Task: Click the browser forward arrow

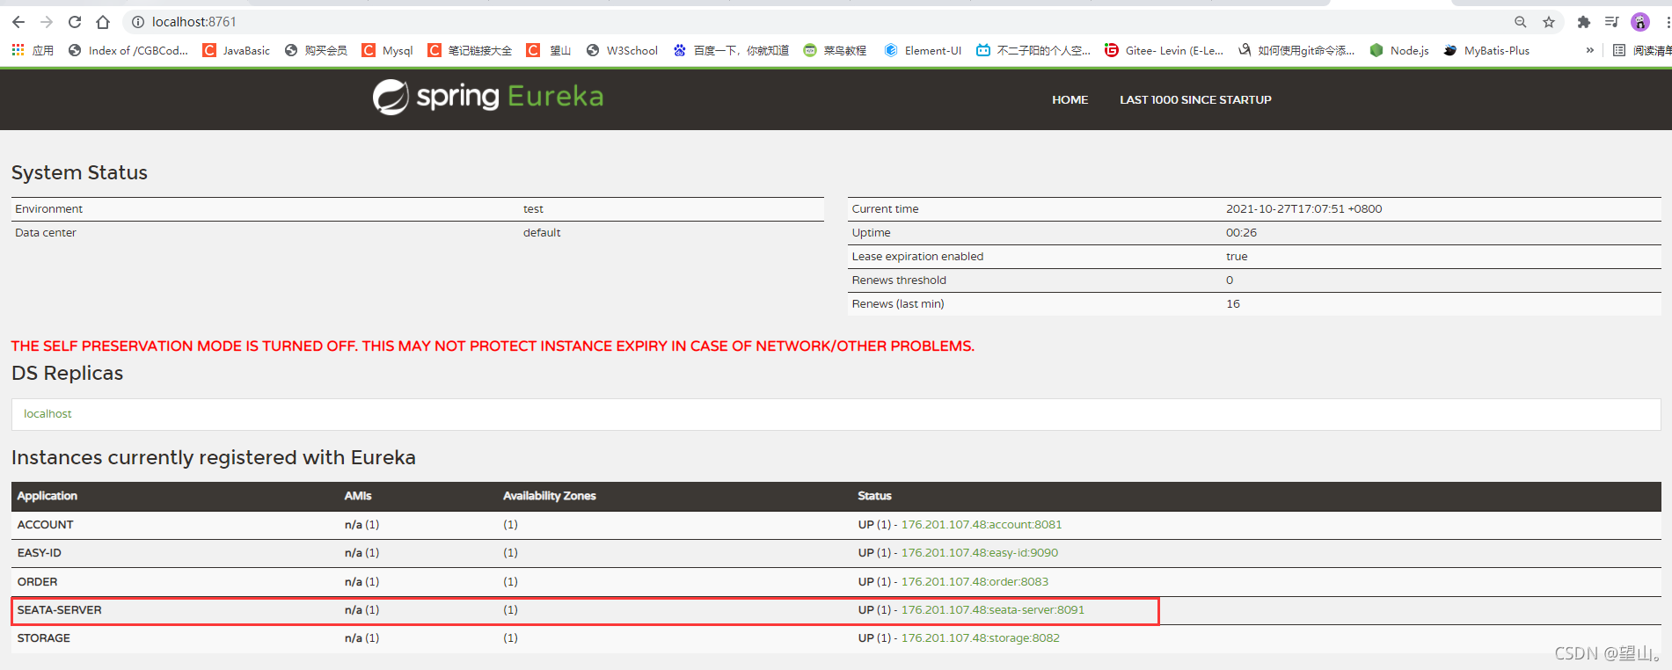Action: click(x=47, y=22)
